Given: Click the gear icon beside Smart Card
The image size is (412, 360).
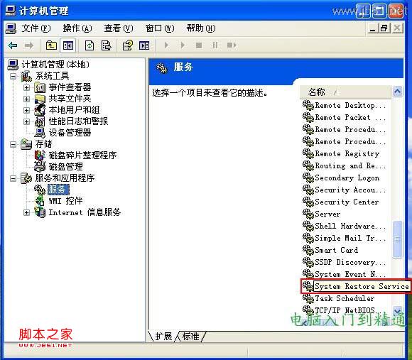Looking at the screenshot, I should pos(308,250).
